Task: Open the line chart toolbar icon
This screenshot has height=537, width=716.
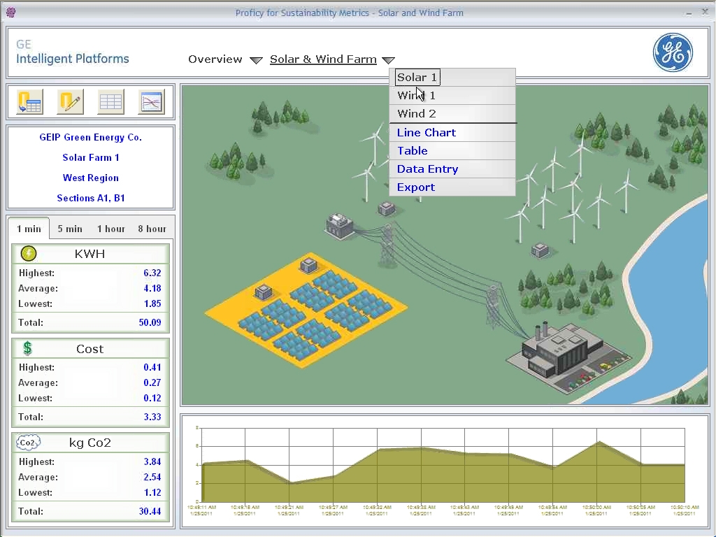Action: (151, 102)
